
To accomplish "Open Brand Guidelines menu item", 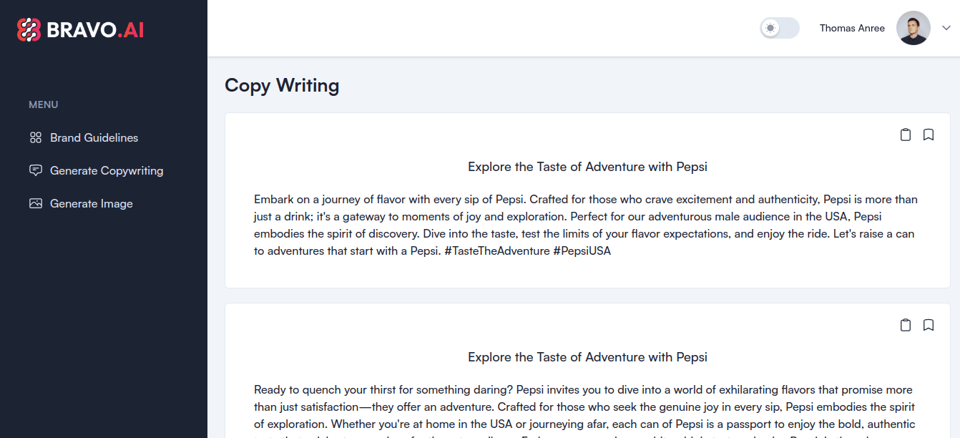I will point(94,137).
